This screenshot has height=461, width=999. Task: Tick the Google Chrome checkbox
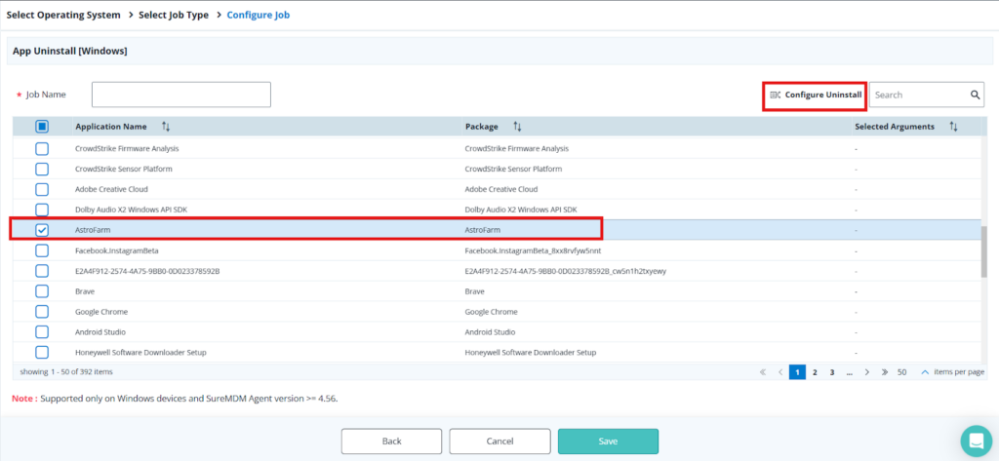(x=42, y=312)
